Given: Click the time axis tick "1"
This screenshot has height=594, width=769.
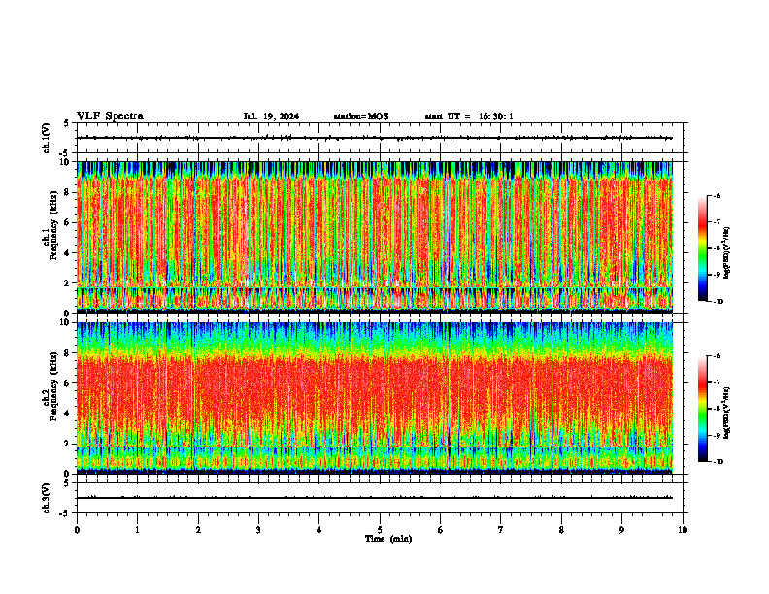Looking at the screenshot, I should point(137,530).
